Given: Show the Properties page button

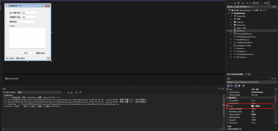Looking at the screenshot, I should coord(236,86).
